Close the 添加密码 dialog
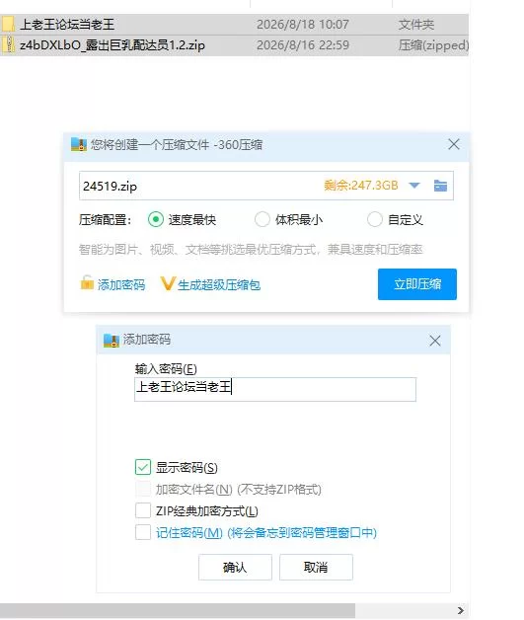 pyautogui.click(x=435, y=341)
